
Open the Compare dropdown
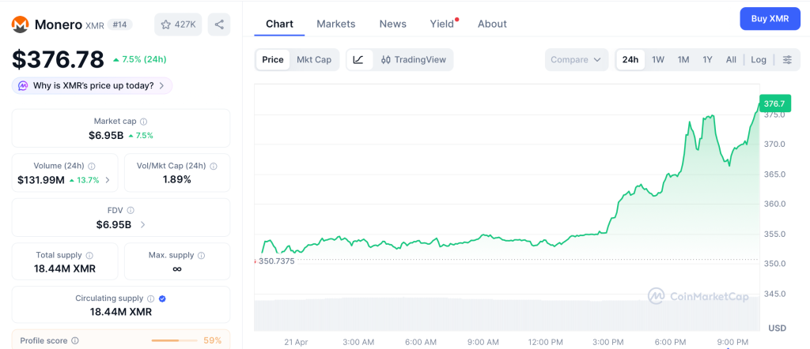point(577,60)
